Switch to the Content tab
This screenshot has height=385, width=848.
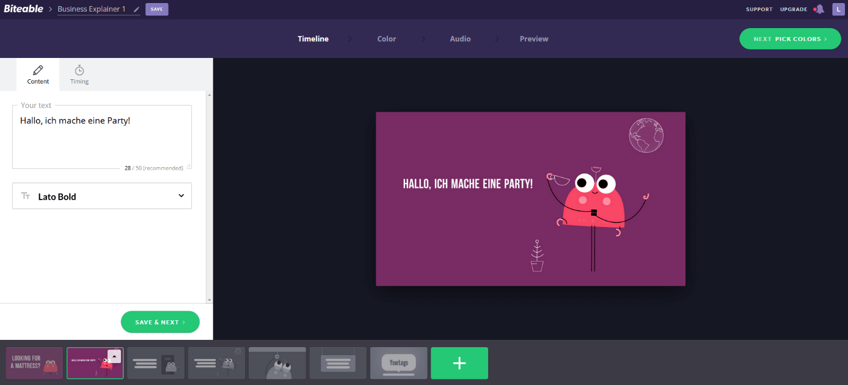(x=38, y=75)
